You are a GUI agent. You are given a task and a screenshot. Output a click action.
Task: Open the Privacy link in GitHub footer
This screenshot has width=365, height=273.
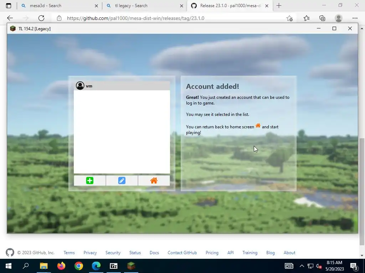(90, 253)
